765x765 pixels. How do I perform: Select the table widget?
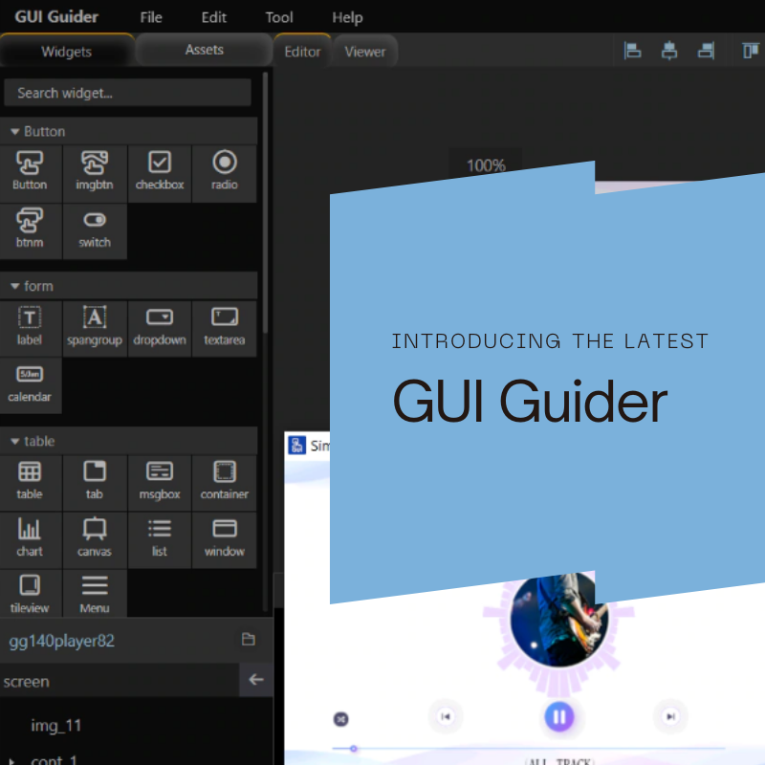click(31, 483)
